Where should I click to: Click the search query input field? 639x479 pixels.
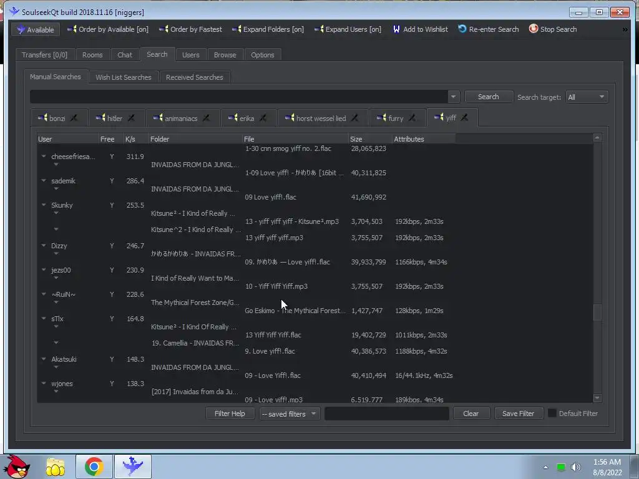[239, 97]
